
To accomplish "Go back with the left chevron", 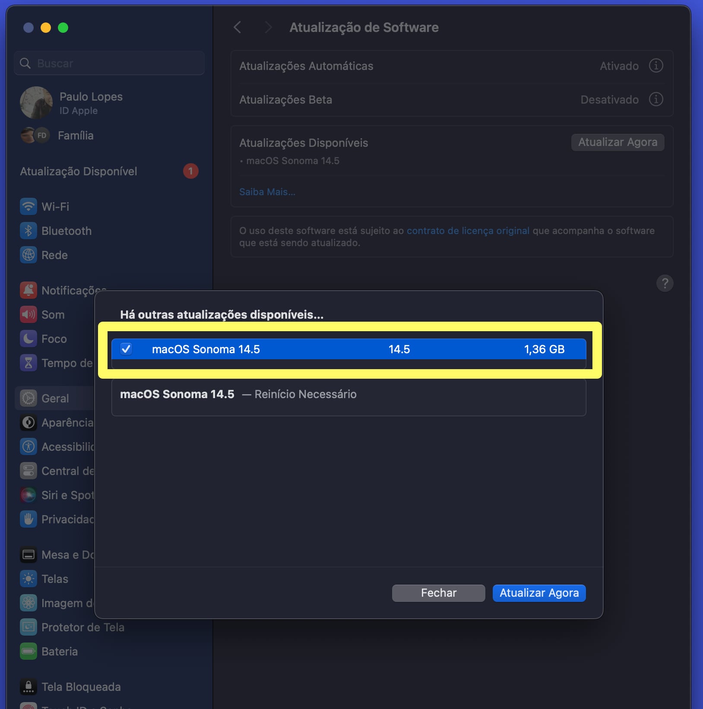I will (237, 27).
